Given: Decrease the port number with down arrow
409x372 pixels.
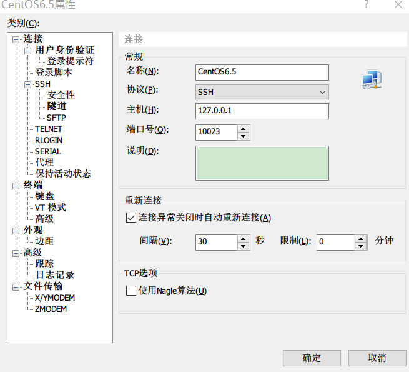Looking at the screenshot, I should coord(244,136).
